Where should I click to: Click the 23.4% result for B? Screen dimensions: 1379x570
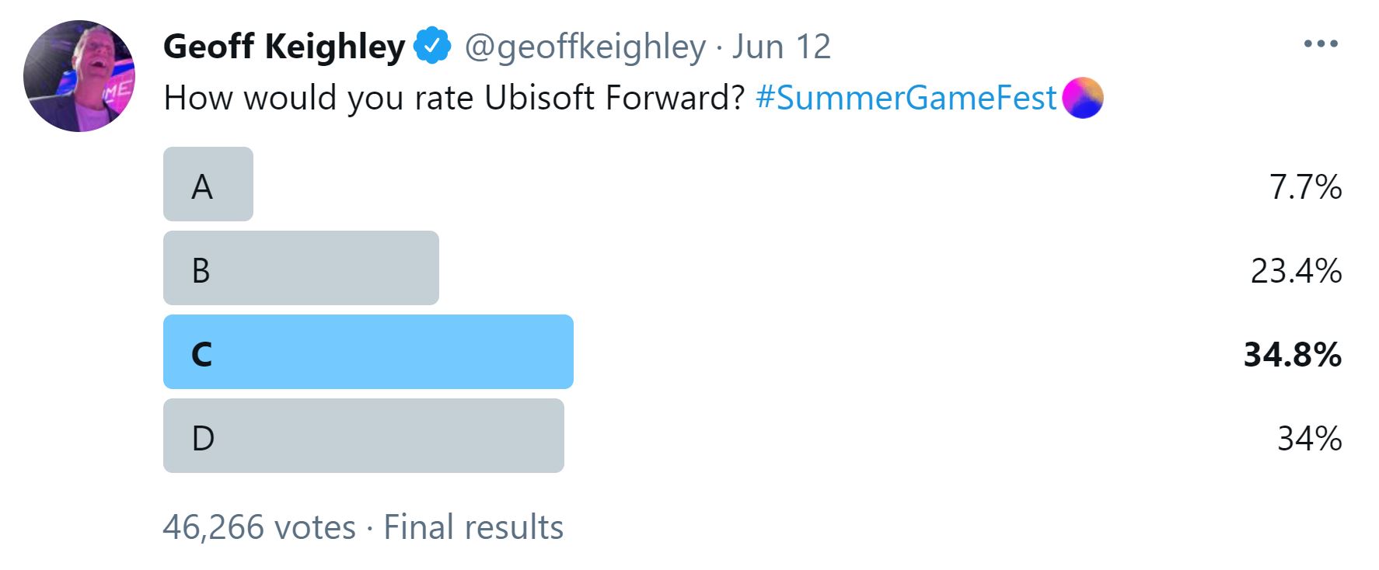tap(1296, 271)
